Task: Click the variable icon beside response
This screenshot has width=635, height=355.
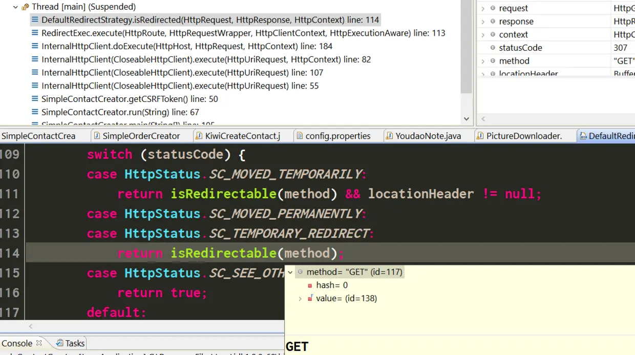Action: tap(493, 22)
